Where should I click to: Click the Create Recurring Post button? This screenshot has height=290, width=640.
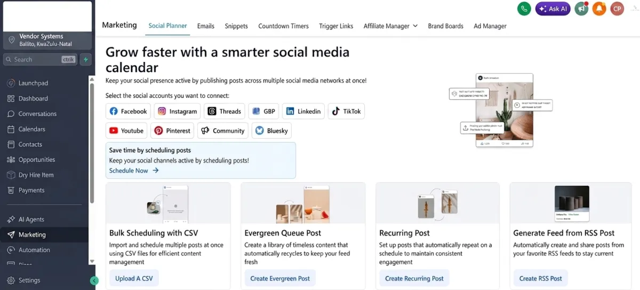[414, 278]
